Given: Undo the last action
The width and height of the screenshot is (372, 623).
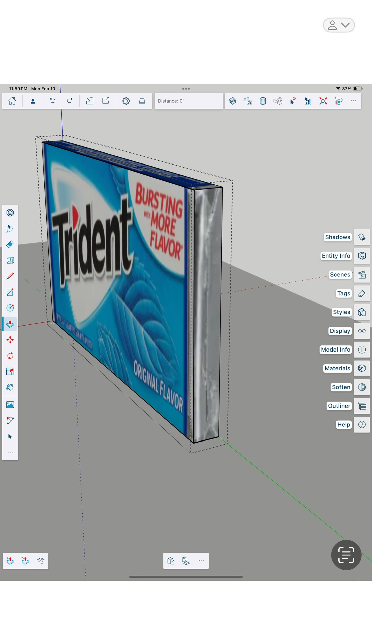Looking at the screenshot, I should (52, 101).
